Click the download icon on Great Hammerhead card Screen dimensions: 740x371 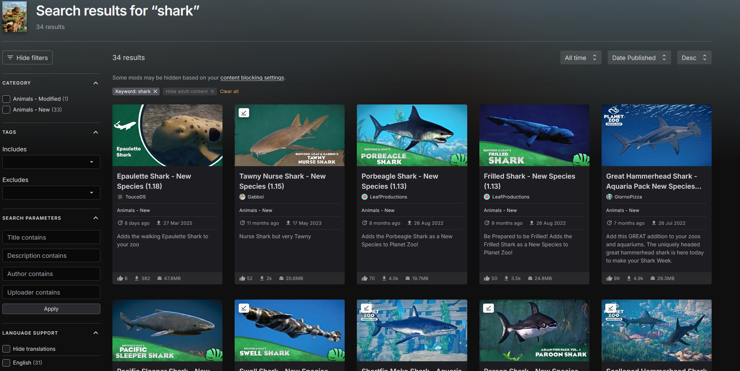tap(629, 278)
